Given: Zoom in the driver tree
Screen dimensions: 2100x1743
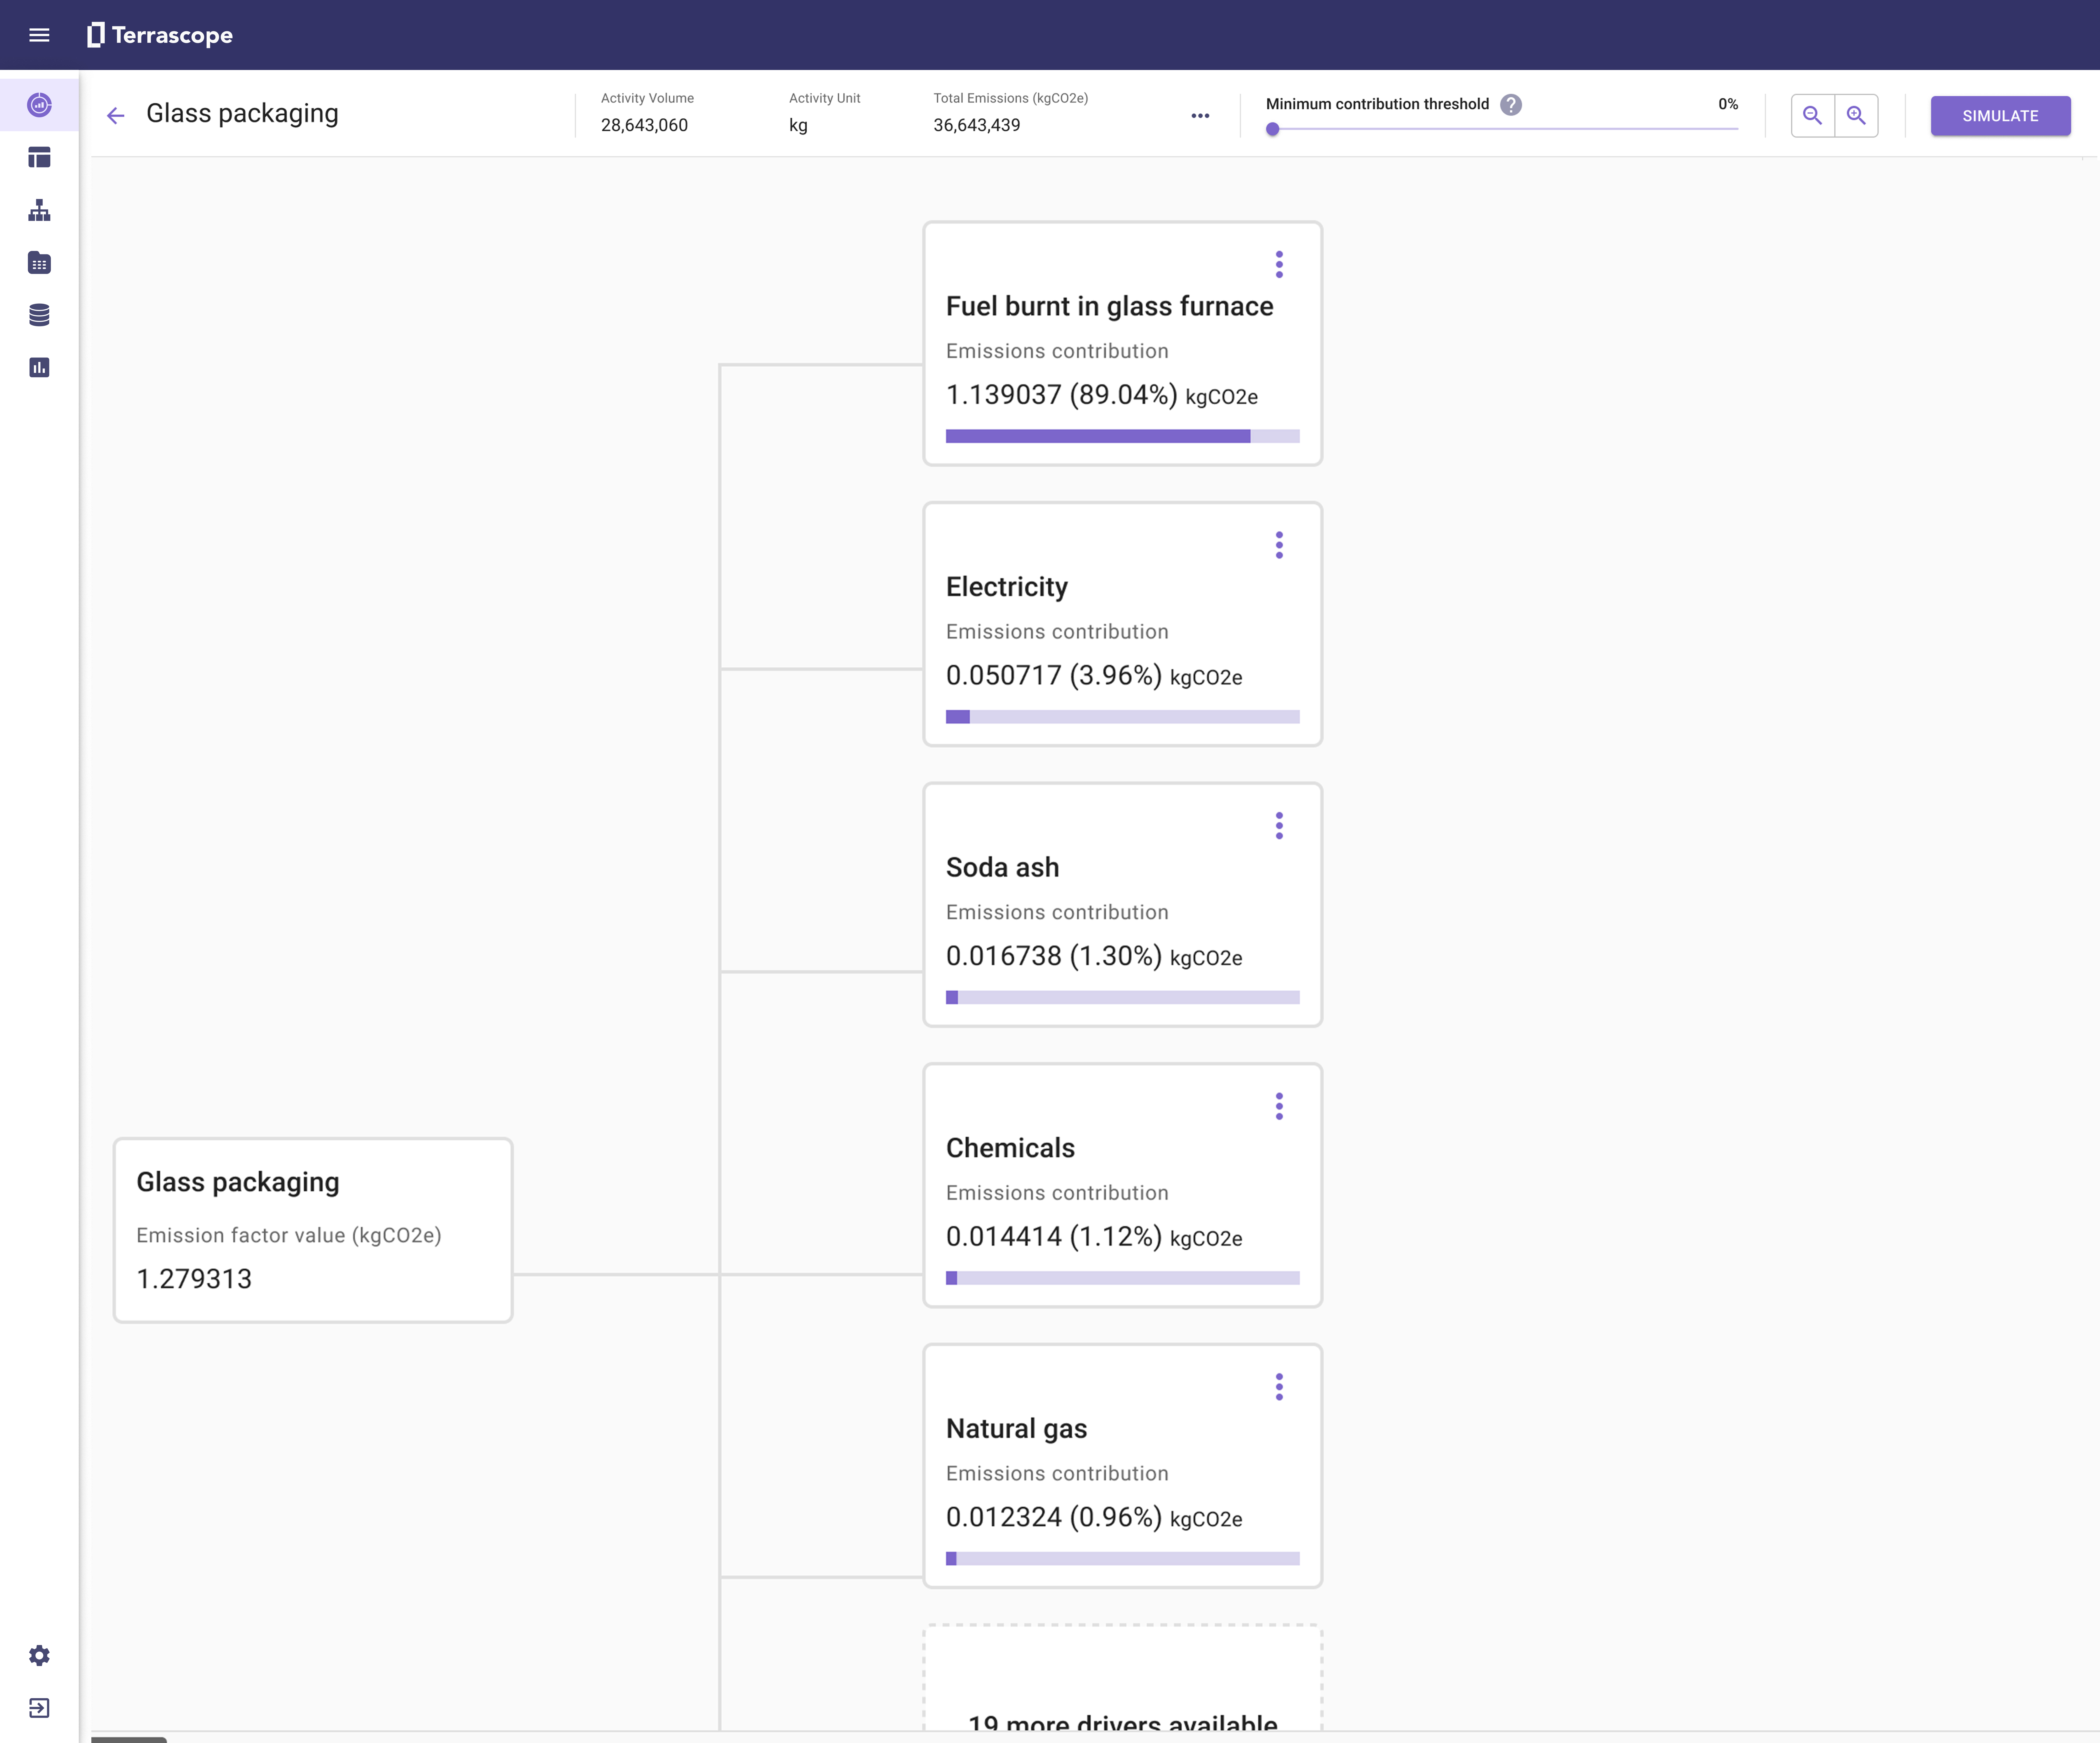Looking at the screenshot, I should pos(1856,116).
